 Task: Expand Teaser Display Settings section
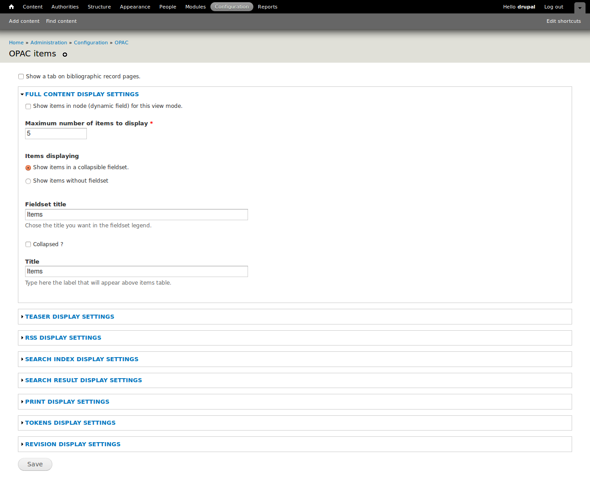[69, 317]
